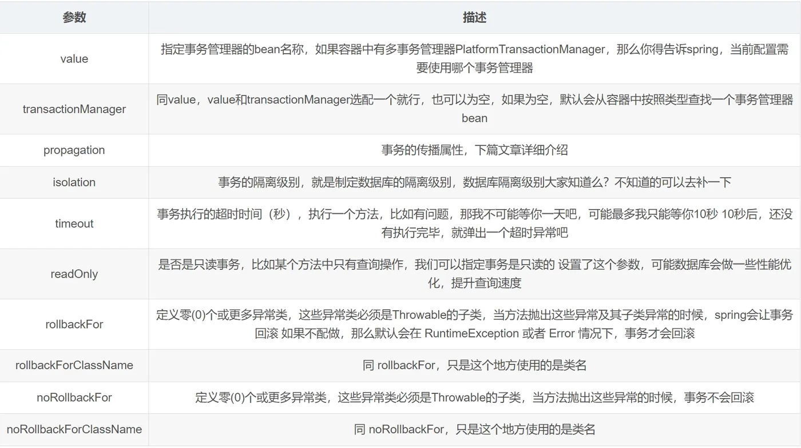Click the description 同 rollbackFor
This screenshot has width=801, height=448.
(474, 365)
